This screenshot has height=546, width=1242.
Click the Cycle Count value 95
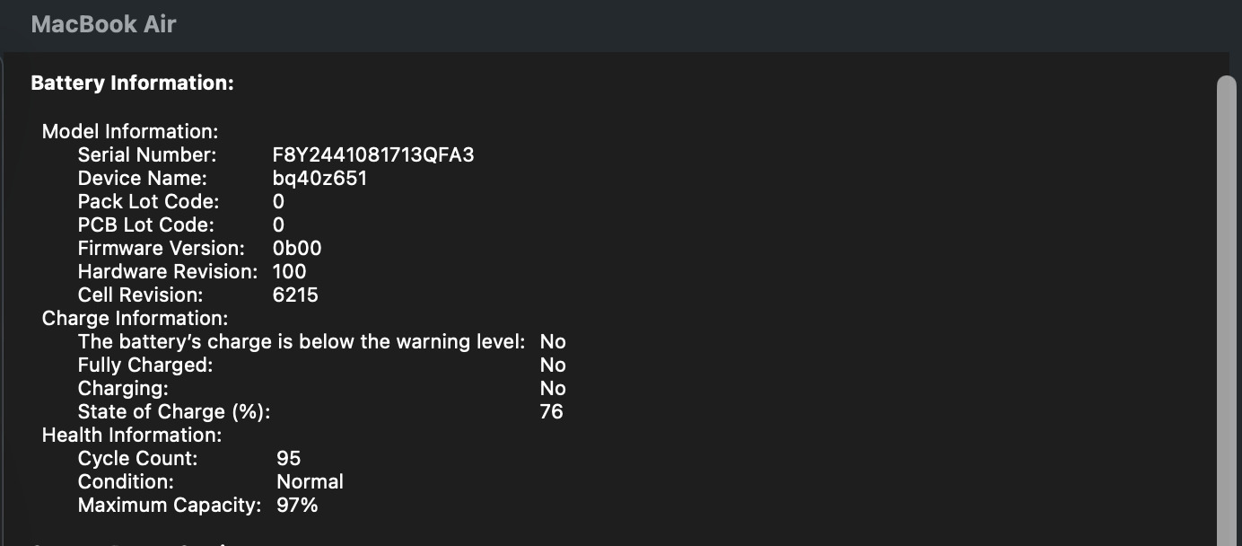click(288, 459)
